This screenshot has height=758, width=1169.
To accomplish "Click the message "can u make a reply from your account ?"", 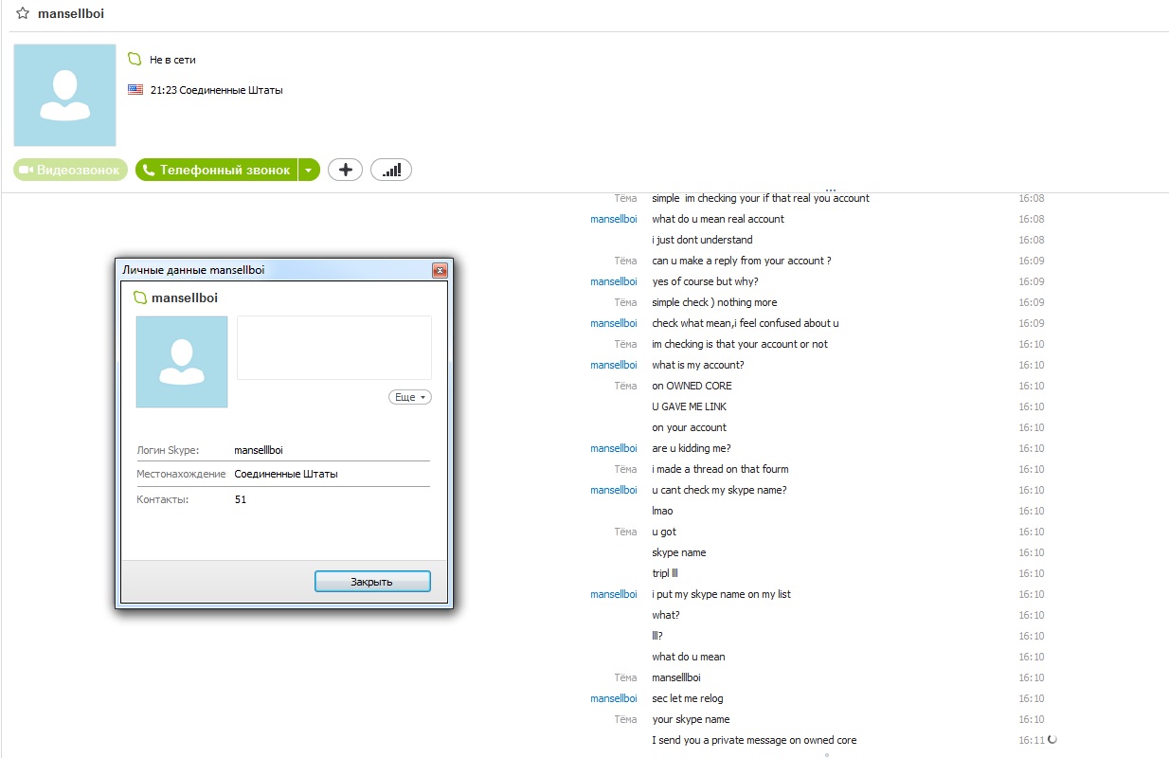I will pyautogui.click(x=742, y=261).
